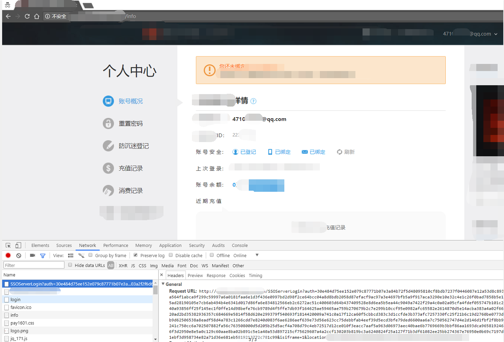504x342 pixels.
Task: Switch to the Elements tab
Action: coord(40,245)
